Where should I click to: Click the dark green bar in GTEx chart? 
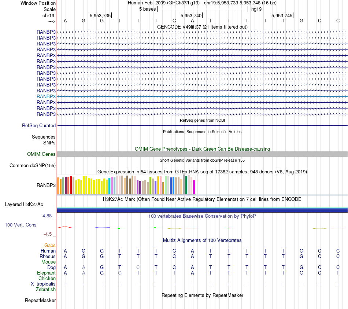pyautogui.click(x=186, y=185)
